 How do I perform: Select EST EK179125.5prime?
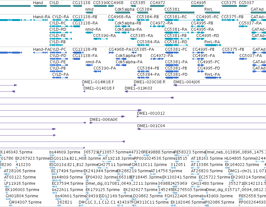click(x=103, y=190)
